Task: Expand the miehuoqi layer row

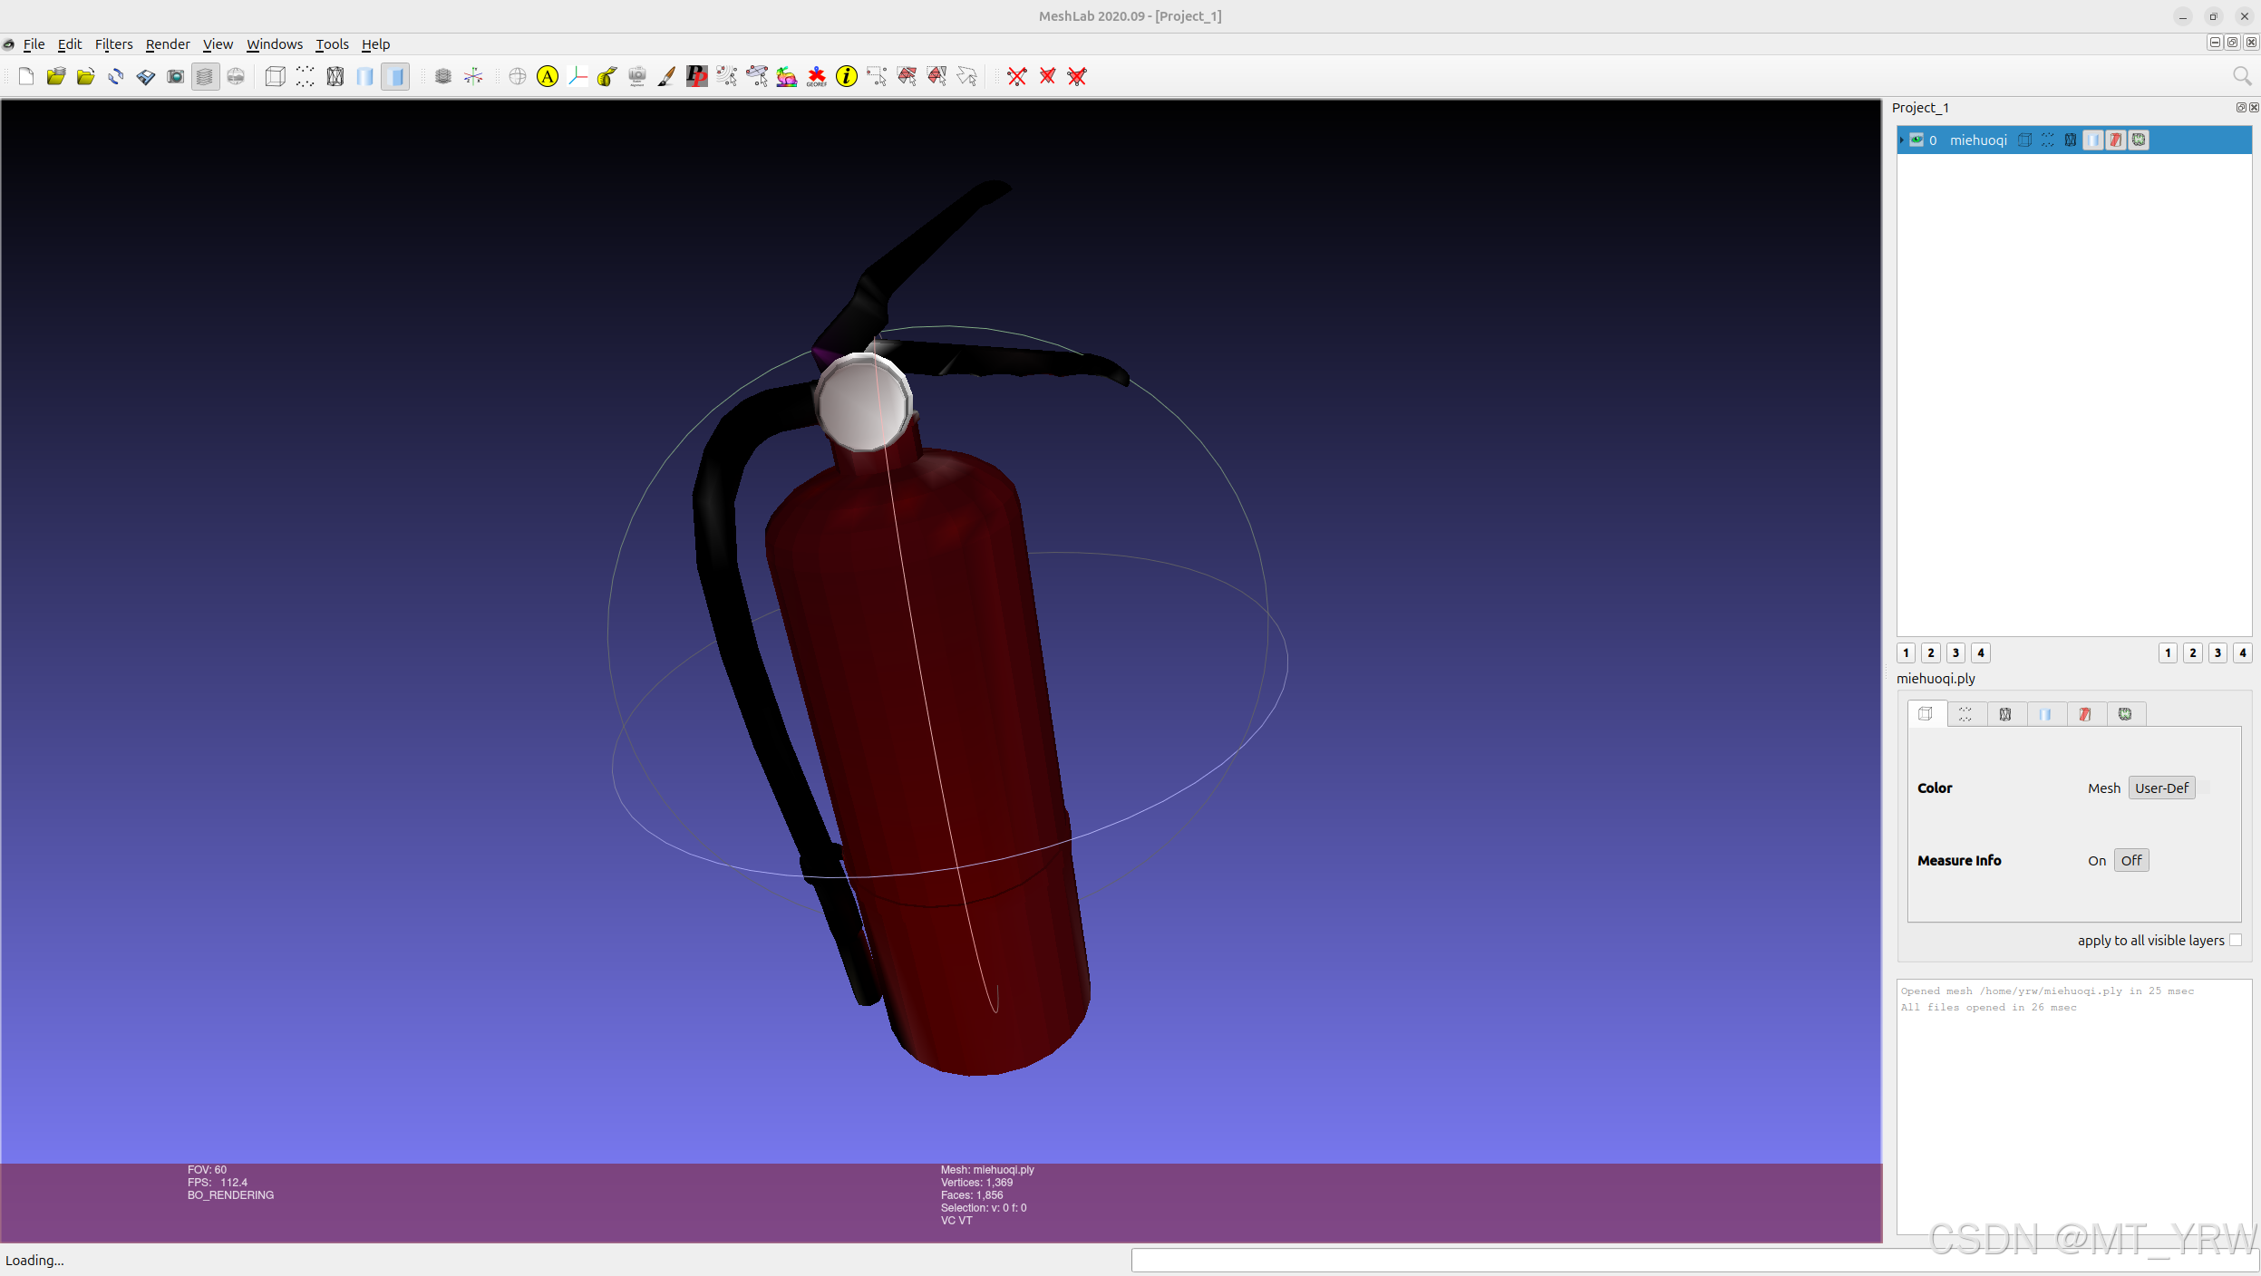Action: coord(1901,140)
